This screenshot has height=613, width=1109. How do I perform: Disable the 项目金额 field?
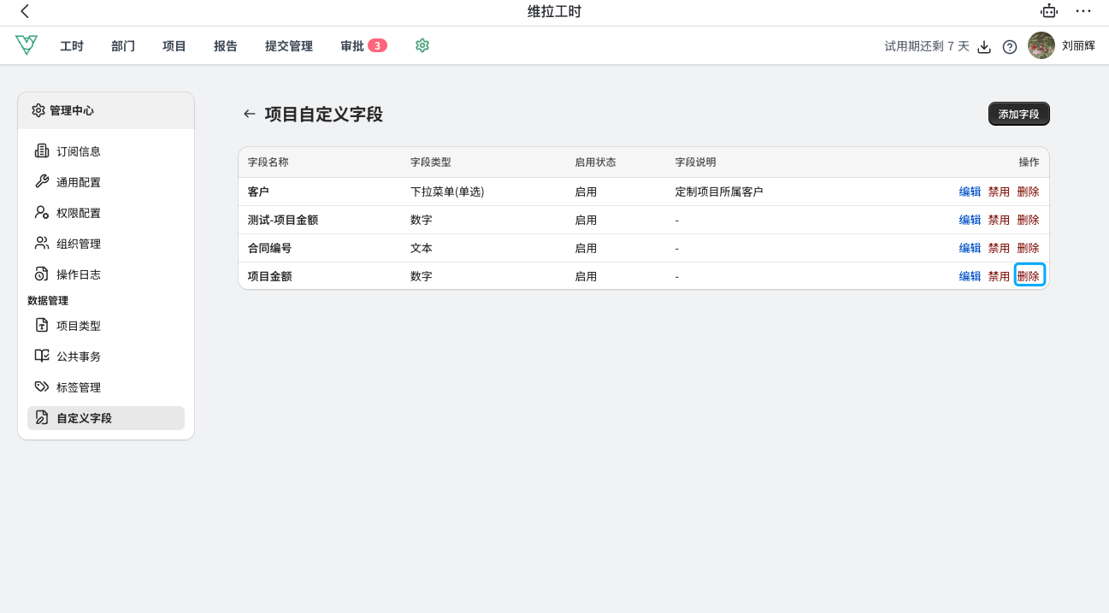click(x=998, y=276)
